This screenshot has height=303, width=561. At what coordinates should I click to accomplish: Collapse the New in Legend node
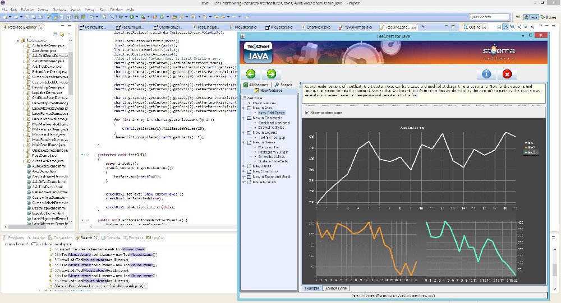[245, 132]
